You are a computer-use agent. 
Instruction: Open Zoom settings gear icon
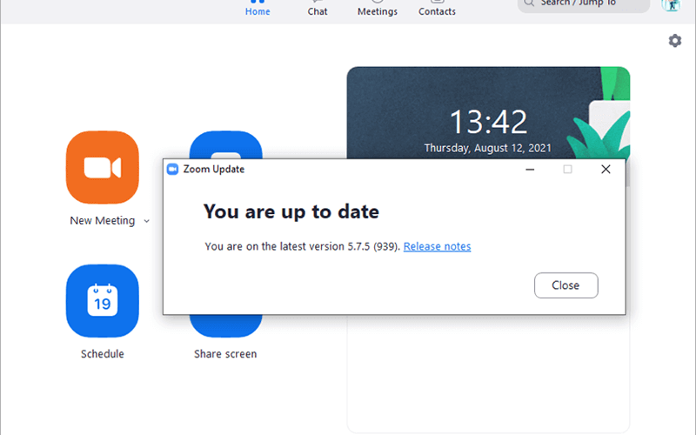[675, 41]
